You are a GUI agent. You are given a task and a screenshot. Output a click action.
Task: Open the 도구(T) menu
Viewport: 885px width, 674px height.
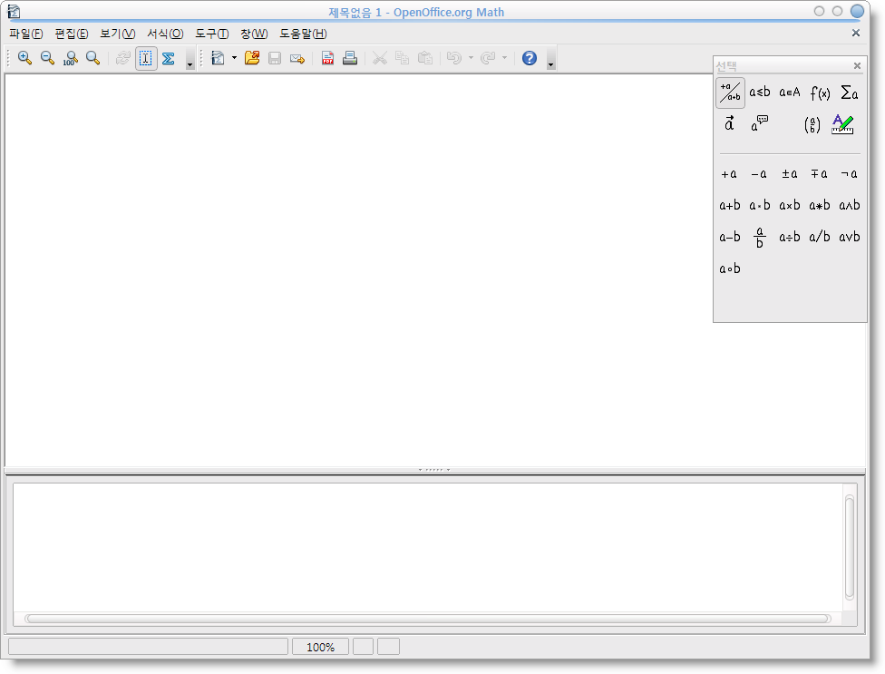point(211,34)
